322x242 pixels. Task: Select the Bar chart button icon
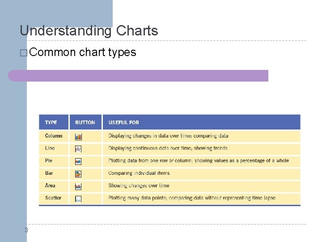click(78, 173)
